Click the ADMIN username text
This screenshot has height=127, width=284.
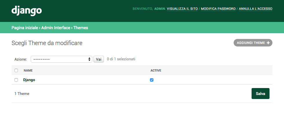pos(160,9)
